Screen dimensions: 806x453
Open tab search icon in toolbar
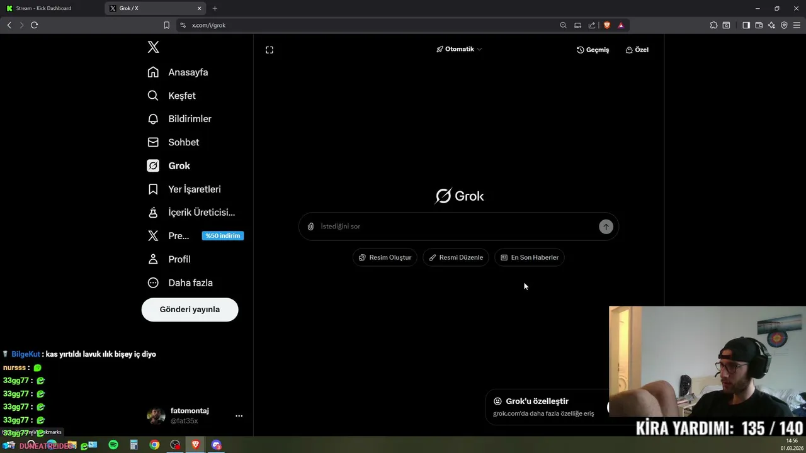pos(726,25)
